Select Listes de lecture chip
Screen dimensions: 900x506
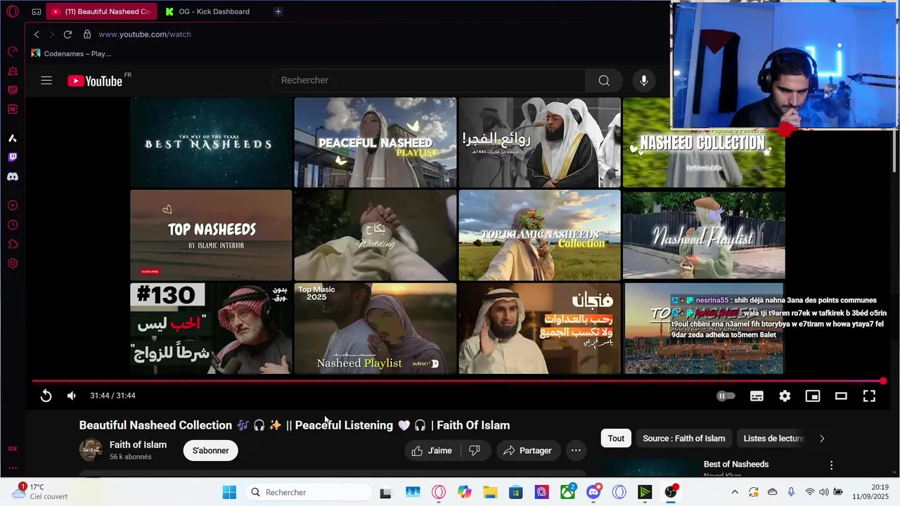point(773,439)
